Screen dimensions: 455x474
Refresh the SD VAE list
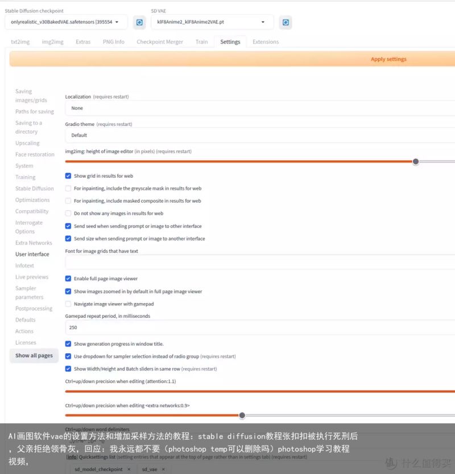point(286,22)
